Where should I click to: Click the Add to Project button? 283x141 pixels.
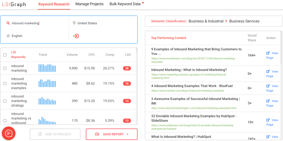[x=55, y=134]
